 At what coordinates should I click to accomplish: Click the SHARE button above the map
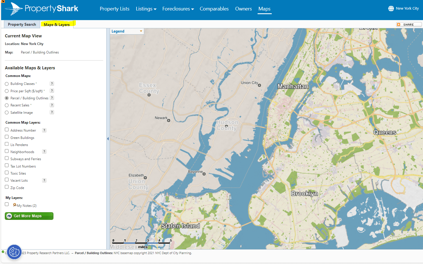pos(409,24)
